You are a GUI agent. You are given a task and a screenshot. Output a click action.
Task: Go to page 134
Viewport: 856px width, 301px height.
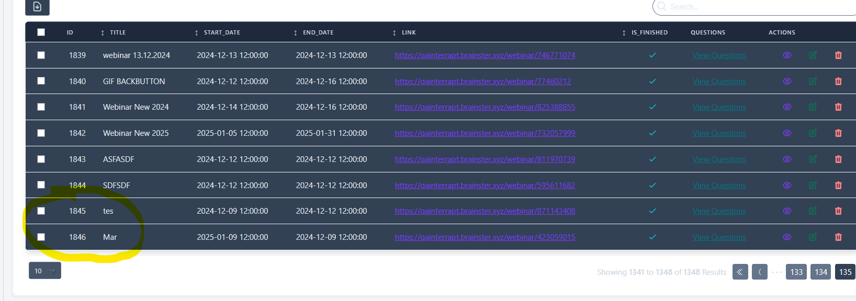(820, 272)
